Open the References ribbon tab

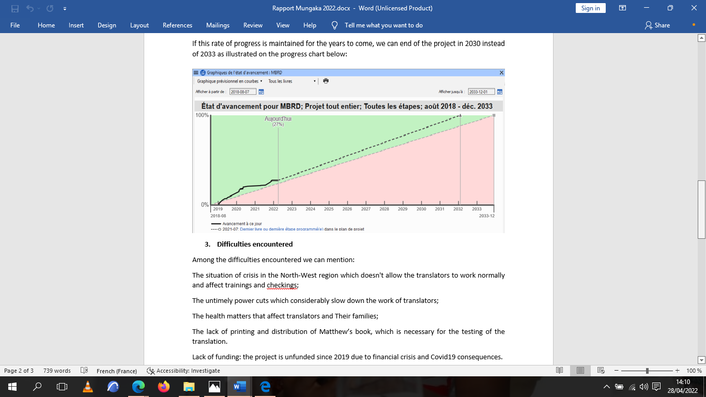coord(177,25)
